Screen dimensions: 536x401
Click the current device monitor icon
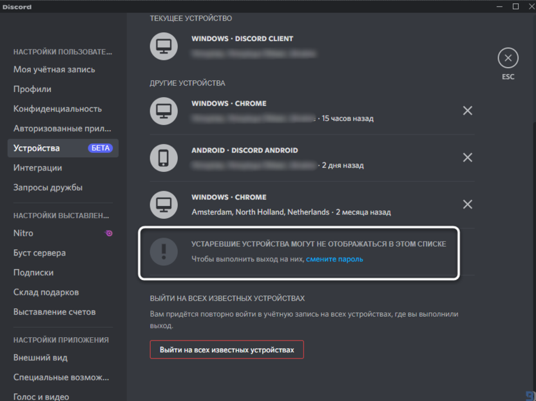click(x=164, y=46)
